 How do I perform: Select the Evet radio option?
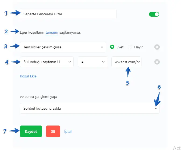coord(112,47)
